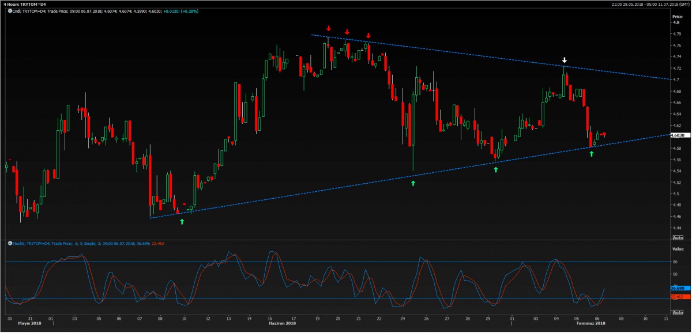
Task: Click the leftmost green up arrow marker
Action: click(x=182, y=221)
